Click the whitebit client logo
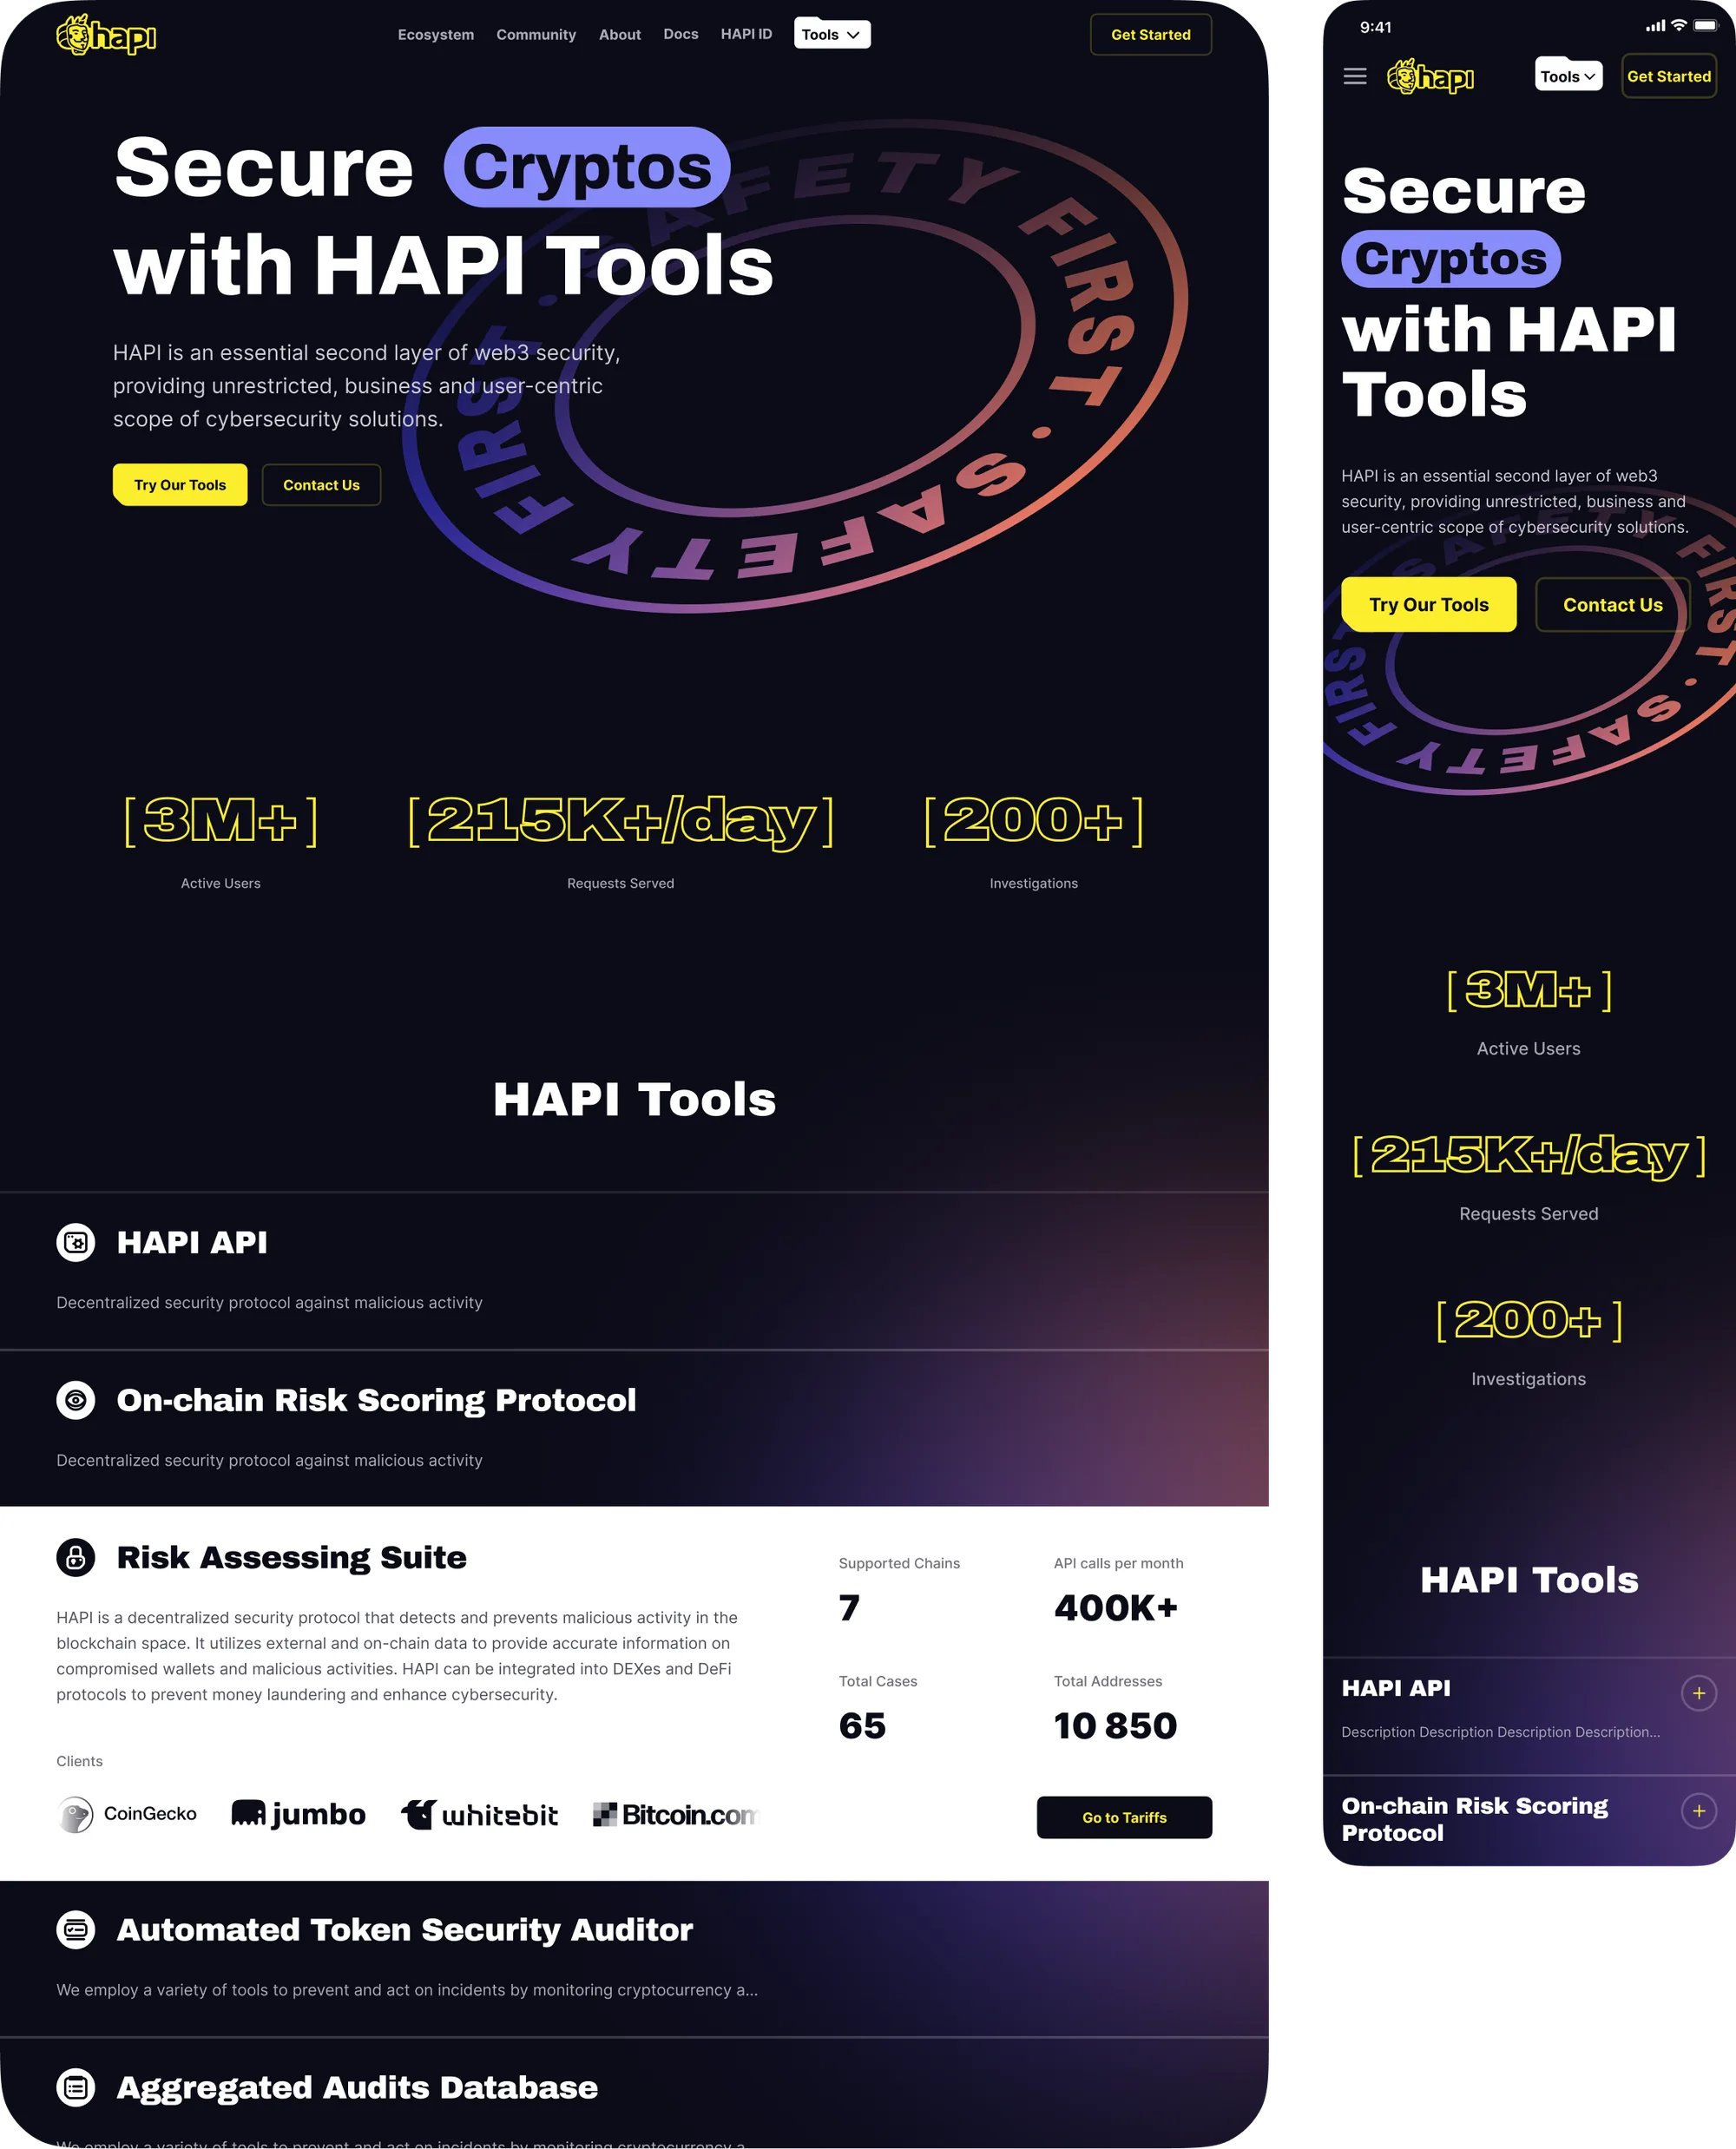 pos(479,1815)
